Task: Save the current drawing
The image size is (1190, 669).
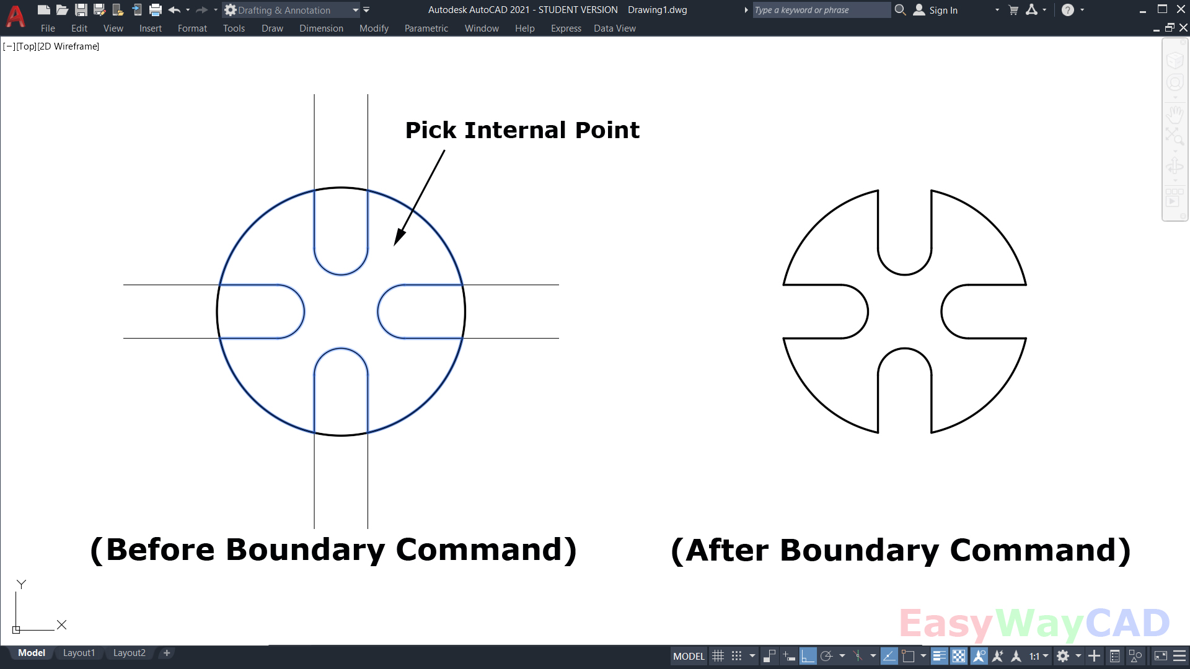Action: pyautogui.click(x=81, y=10)
